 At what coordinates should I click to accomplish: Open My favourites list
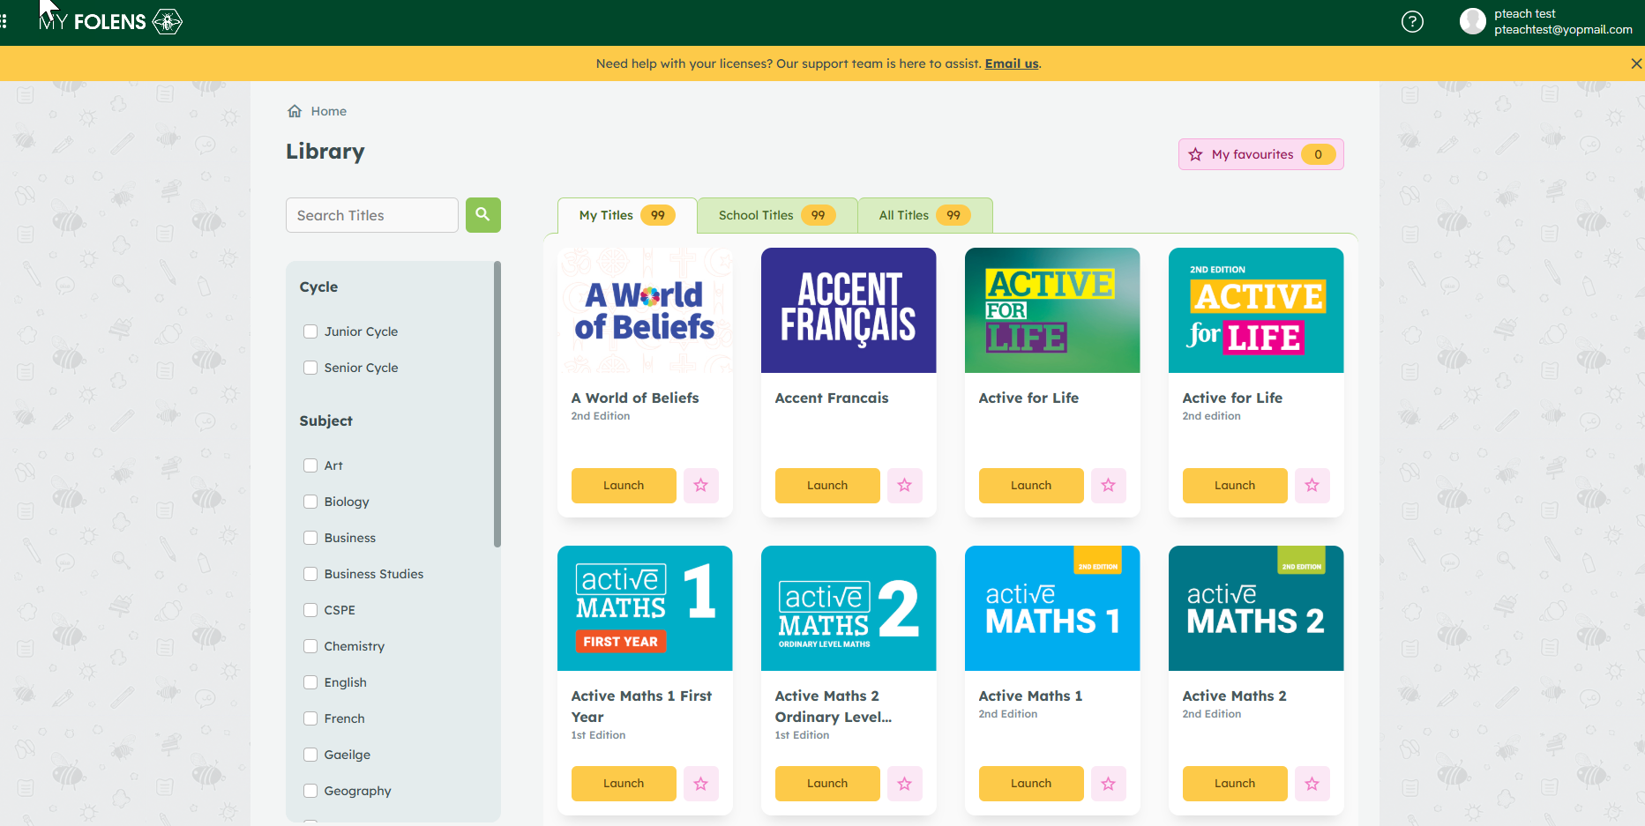(x=1260, y=154)
